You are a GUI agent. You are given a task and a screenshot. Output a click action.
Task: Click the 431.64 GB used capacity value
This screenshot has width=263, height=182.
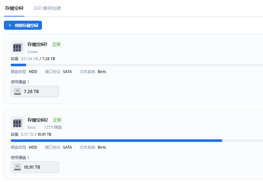tap(29, 59)
